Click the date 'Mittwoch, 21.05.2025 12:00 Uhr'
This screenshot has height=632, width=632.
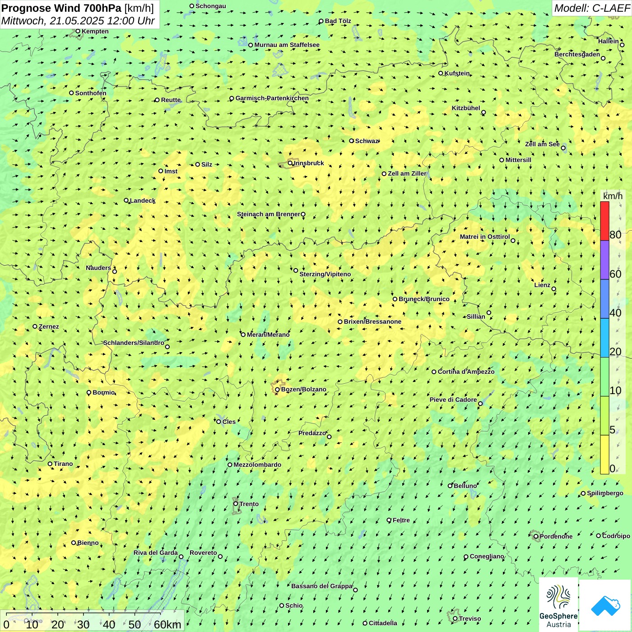point(78,21)
